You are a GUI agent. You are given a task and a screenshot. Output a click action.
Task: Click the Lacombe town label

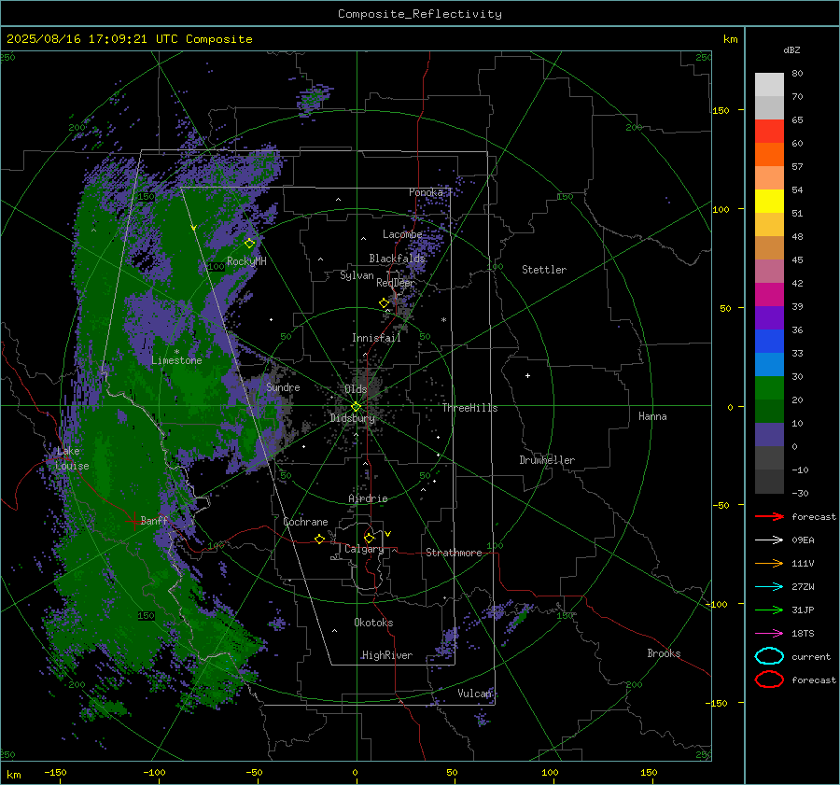point(402,234)
